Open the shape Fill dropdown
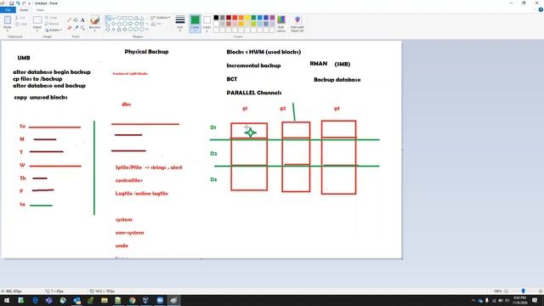 pos(156,24)
